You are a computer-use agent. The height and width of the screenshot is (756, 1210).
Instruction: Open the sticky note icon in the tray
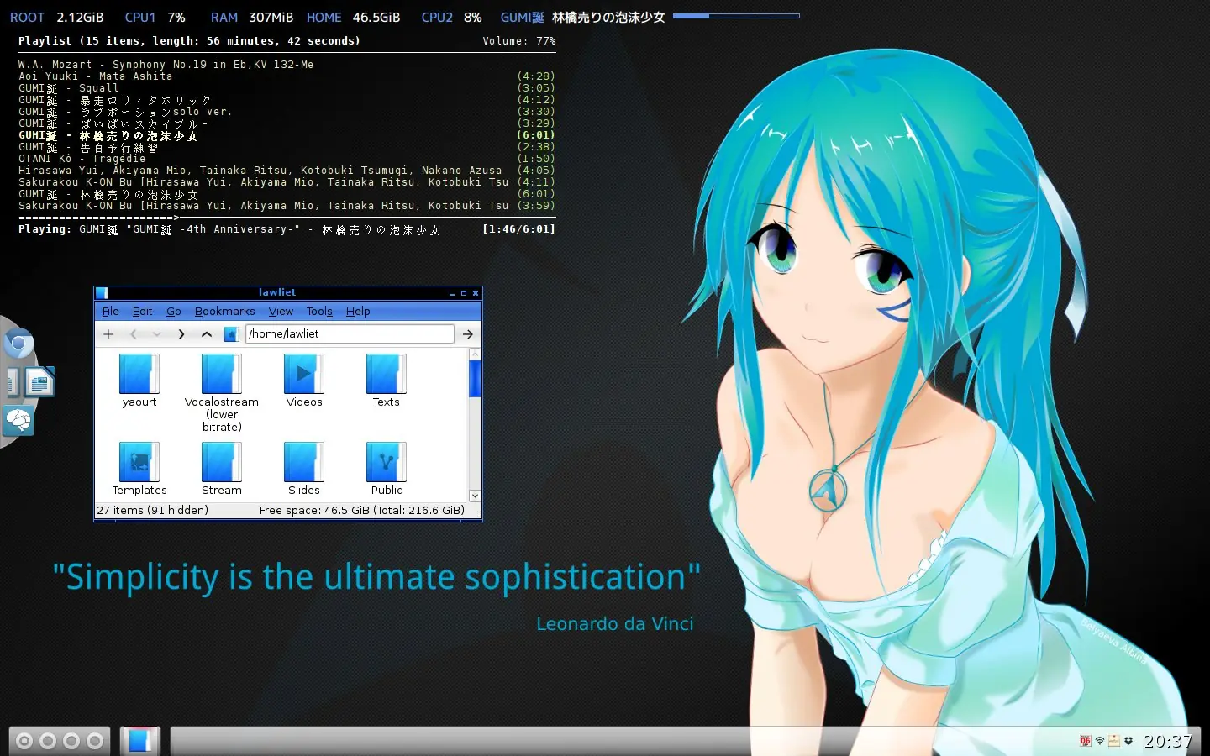pyautogui.click(x=1113, y=741)
